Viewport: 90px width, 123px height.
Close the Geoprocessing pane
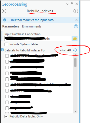[76, 4]
